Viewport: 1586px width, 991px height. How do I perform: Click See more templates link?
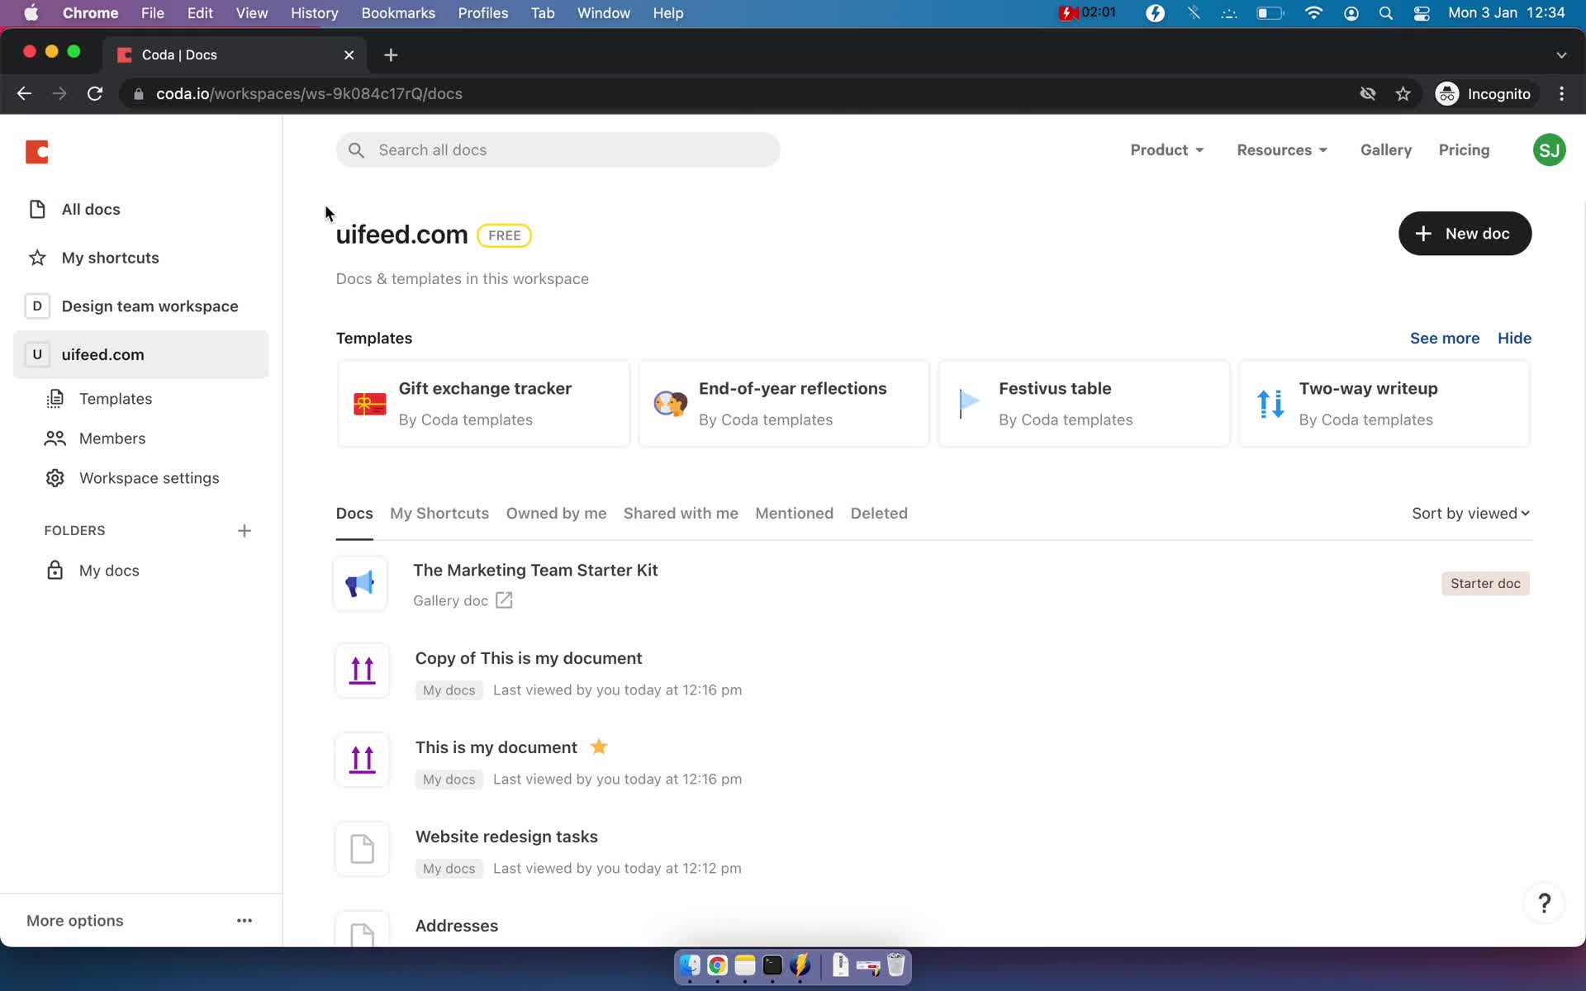click(1445, 338)
